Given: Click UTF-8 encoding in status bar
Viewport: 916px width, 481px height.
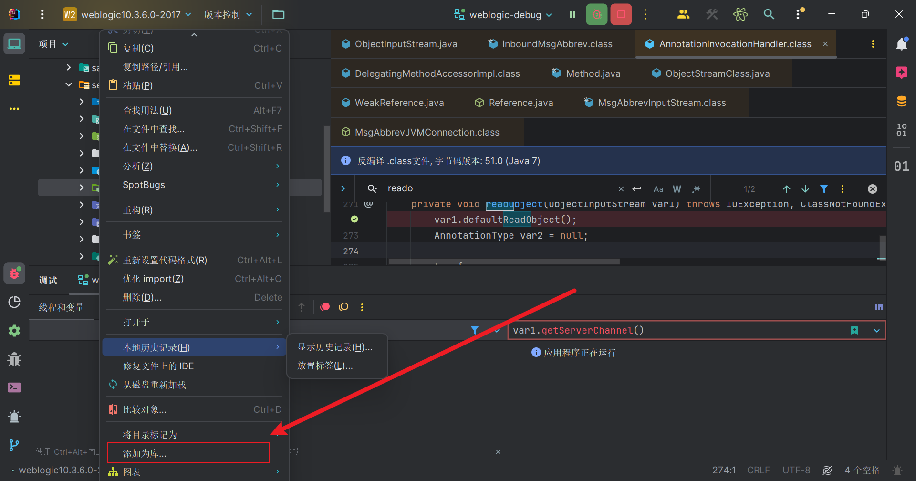Looking at the screenshot, I should click(x=796, y=470).
